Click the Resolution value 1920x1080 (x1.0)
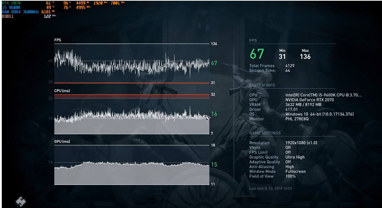The width and height of the screenshot is (382, 208). (301, 143)
